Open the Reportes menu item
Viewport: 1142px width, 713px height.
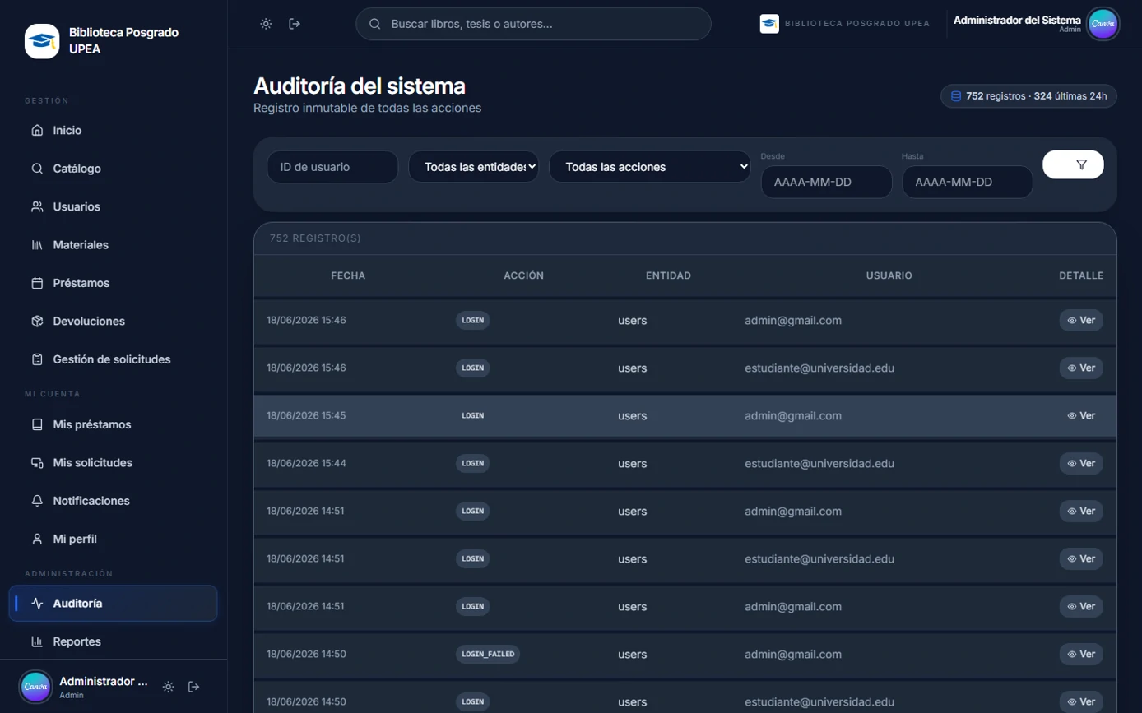pos(114,641)
